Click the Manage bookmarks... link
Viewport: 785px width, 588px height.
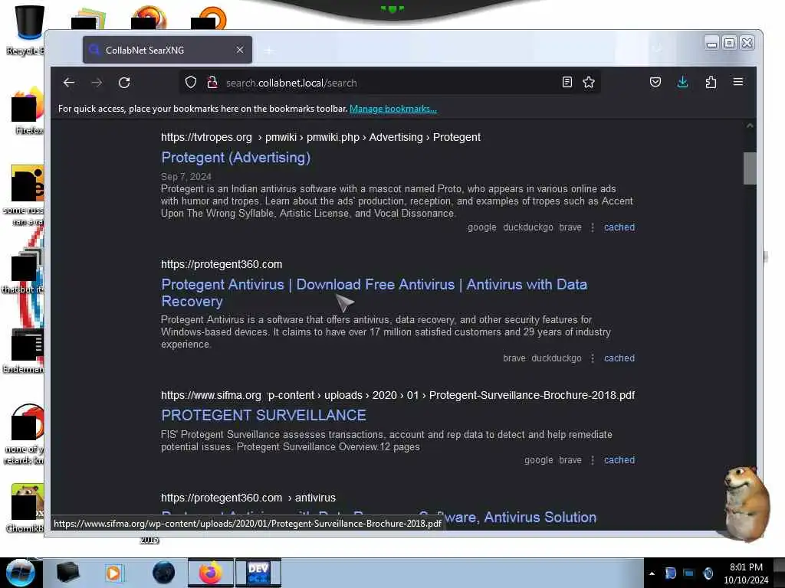point(393,109)
